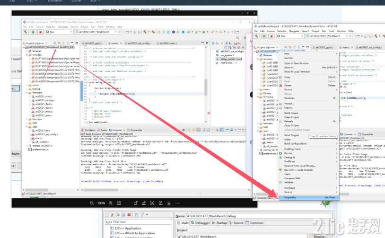Switch to main.c tab in left IDE
Screen dimensions: 385x238
[115, 43]
